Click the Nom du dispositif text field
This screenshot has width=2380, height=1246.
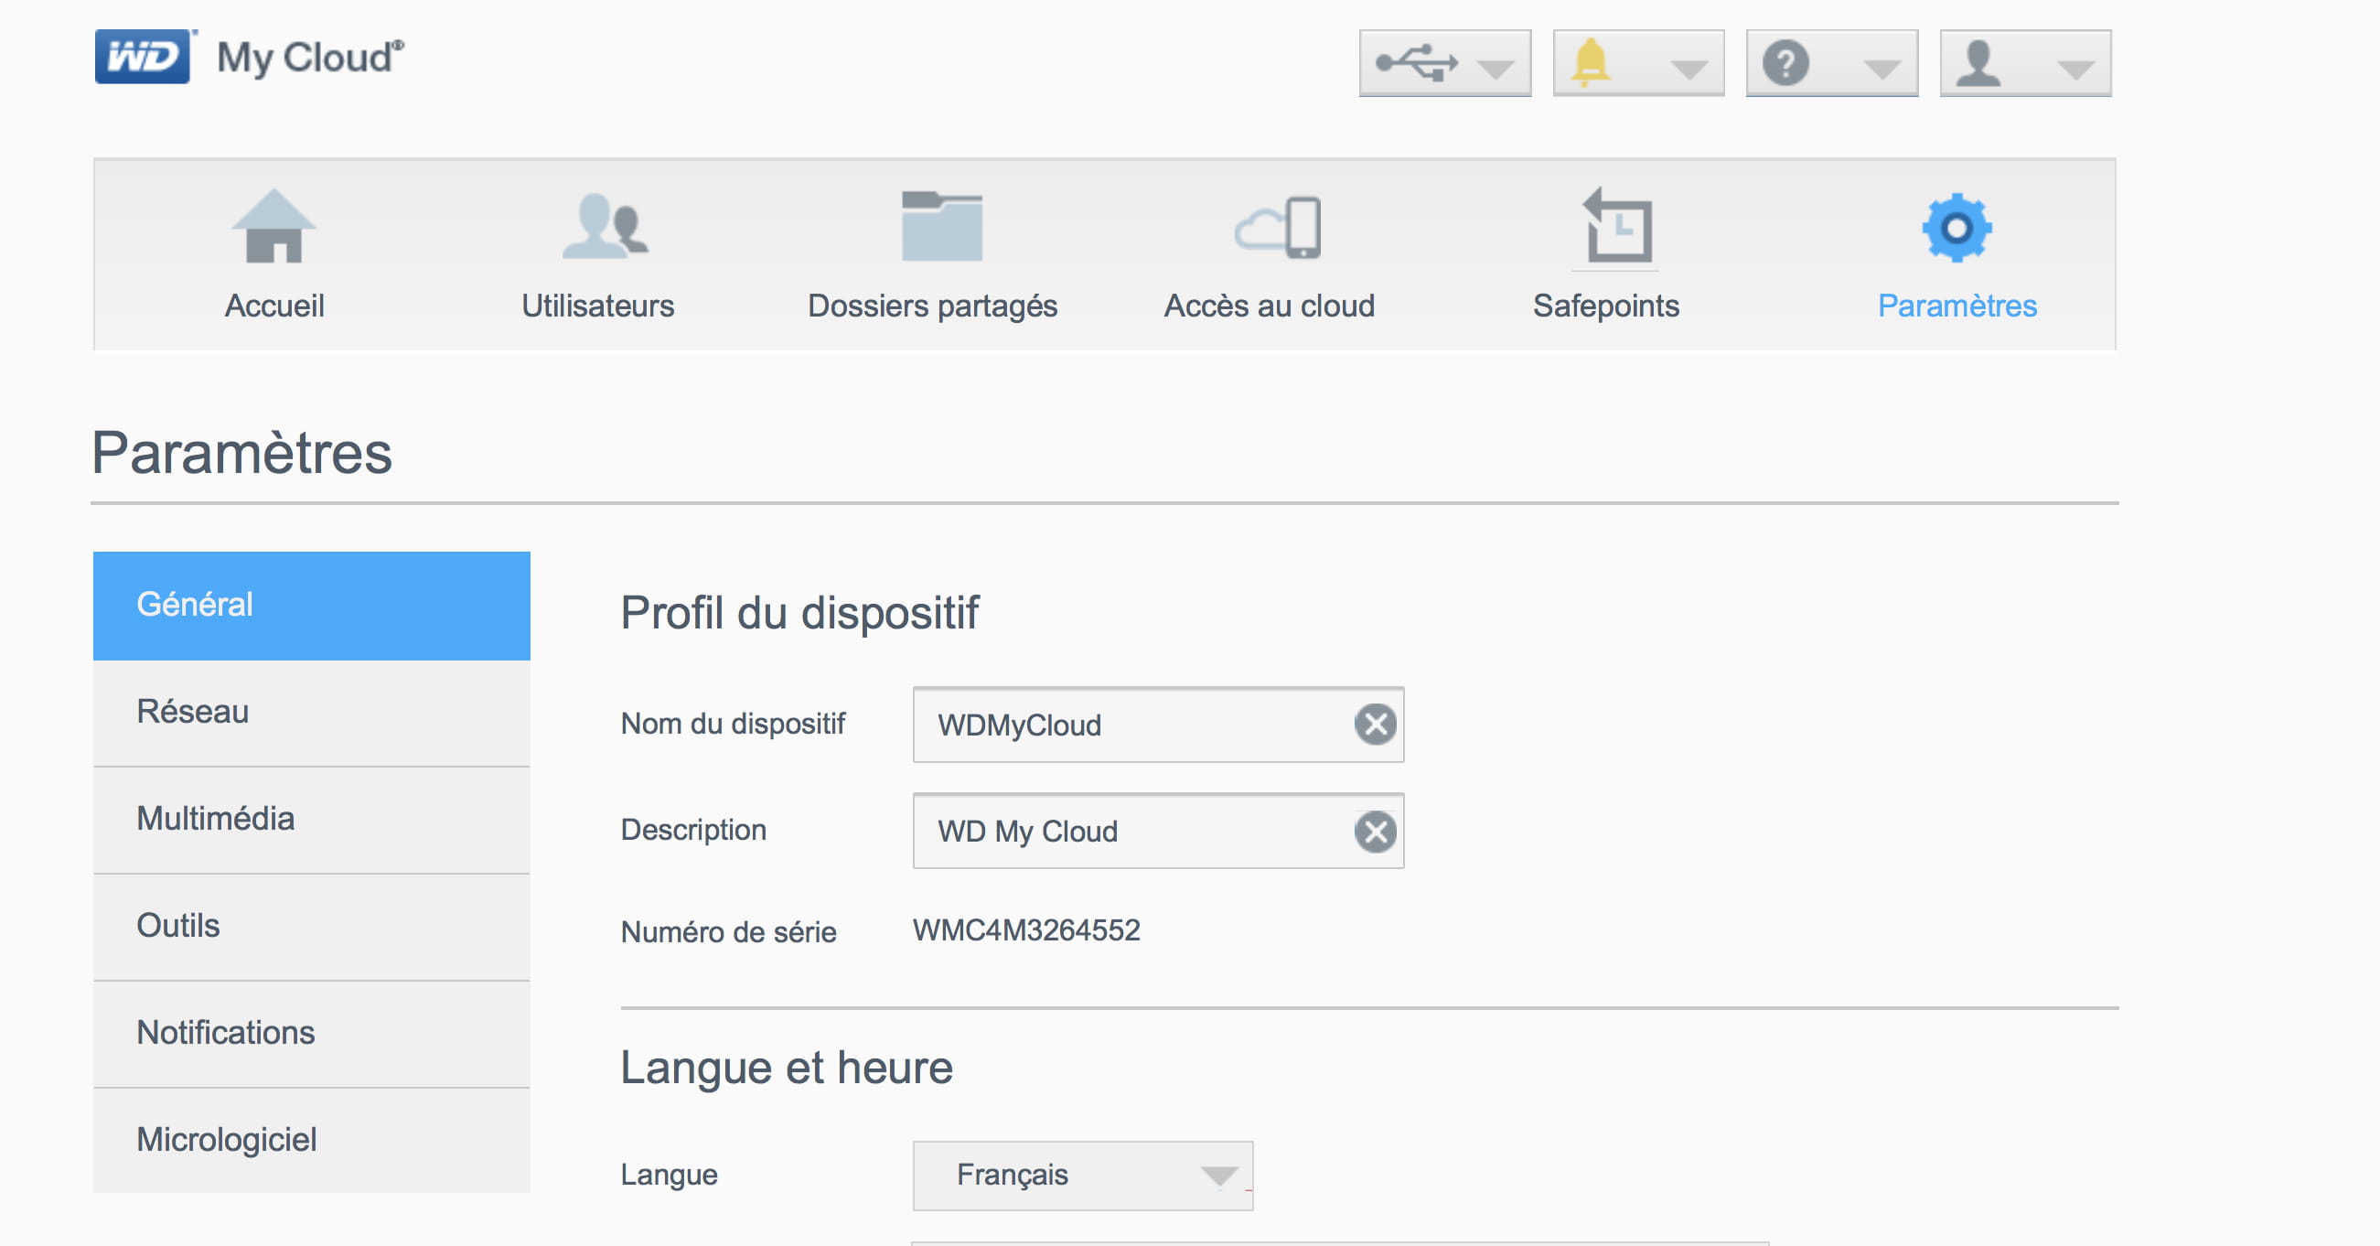click(x=1158, y=725)
